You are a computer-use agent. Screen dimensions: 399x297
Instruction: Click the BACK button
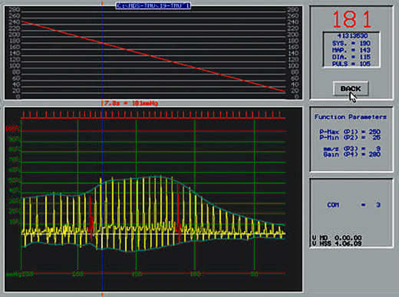(x=351, y=89)
